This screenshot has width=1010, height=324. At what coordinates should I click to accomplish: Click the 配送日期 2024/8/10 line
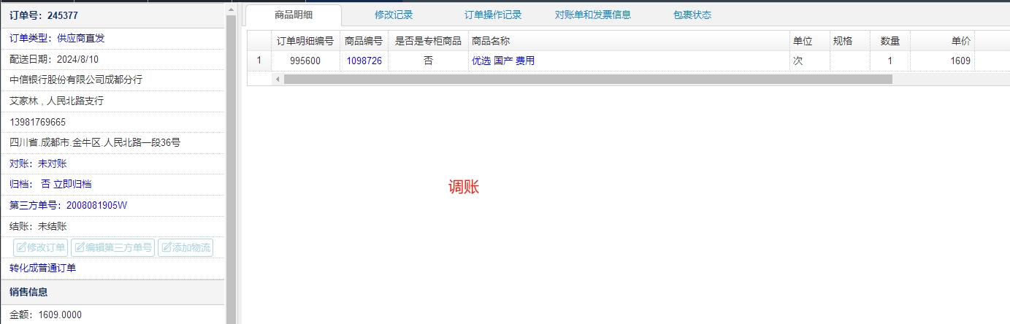click(x=54, y=59)
